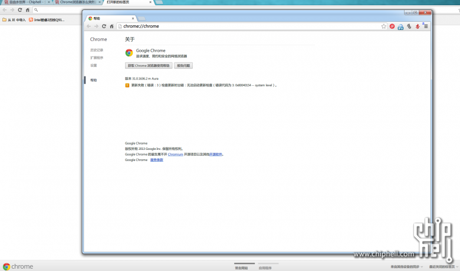The image size is (460, 271).
Task: Click 获取 Chrome 浏览器使用帮助 button
Action: (x=149, y=66)
